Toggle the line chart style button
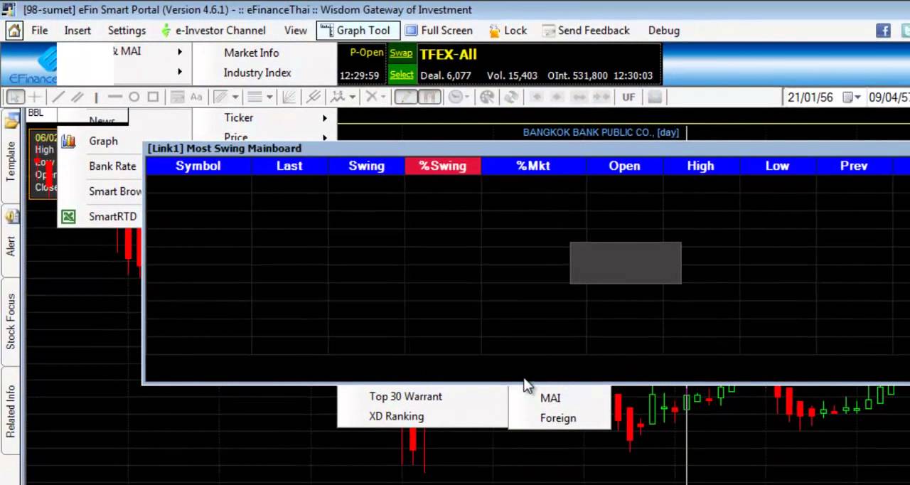Image resolution: width=910 pixels, height=485 pixels. tap(405, 97)
